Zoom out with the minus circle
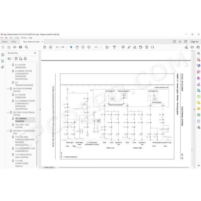Screen dimensions: 201x201 coord(83,47)
